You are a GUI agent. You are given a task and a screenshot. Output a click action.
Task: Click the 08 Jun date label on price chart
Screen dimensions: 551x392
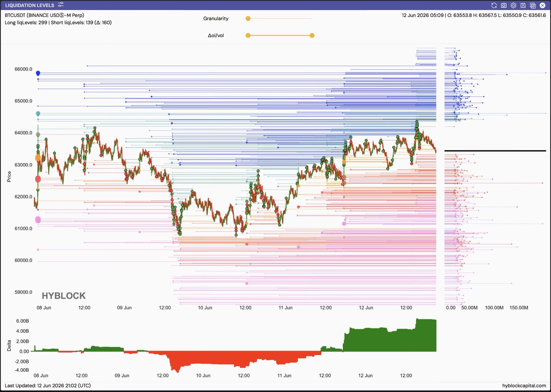pos(44,308)
